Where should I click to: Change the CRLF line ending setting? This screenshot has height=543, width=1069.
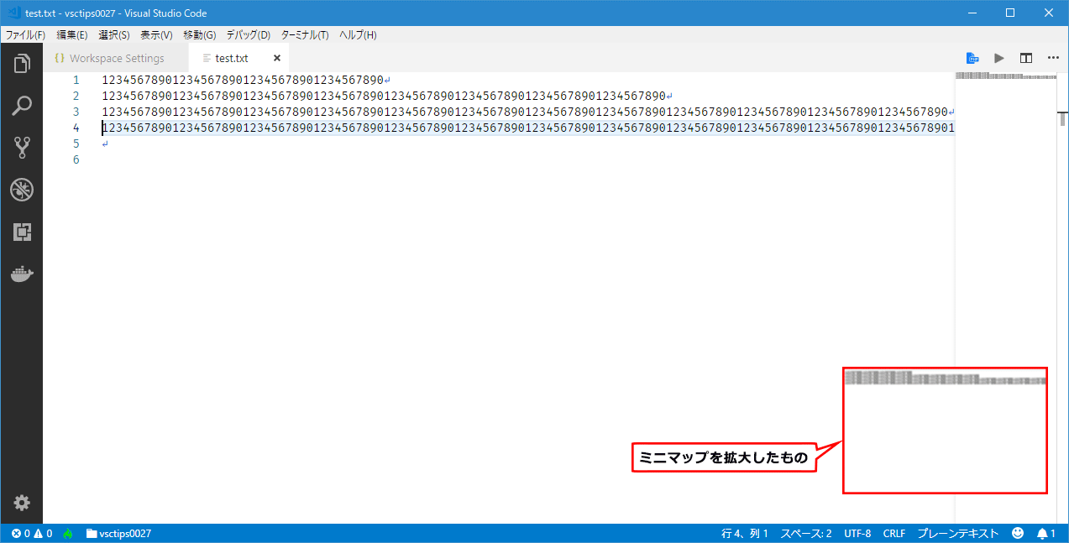tap(893, 533)
